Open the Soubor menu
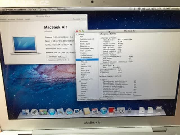Image resolution: width=180 pixels, height=135 pixels. (32, 10)
